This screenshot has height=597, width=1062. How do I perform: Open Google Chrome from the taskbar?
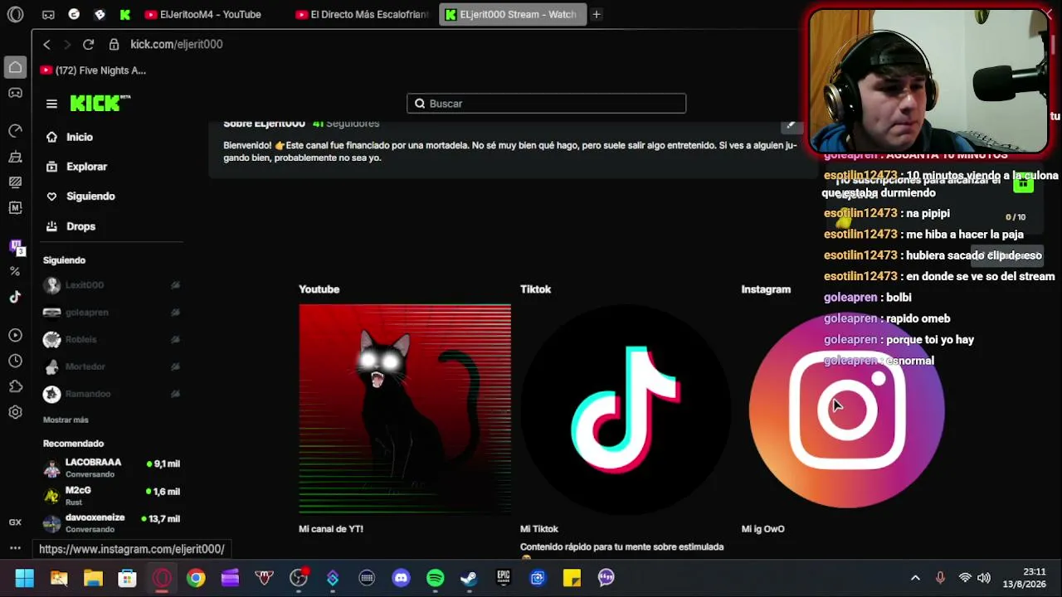tap(196, 578)
